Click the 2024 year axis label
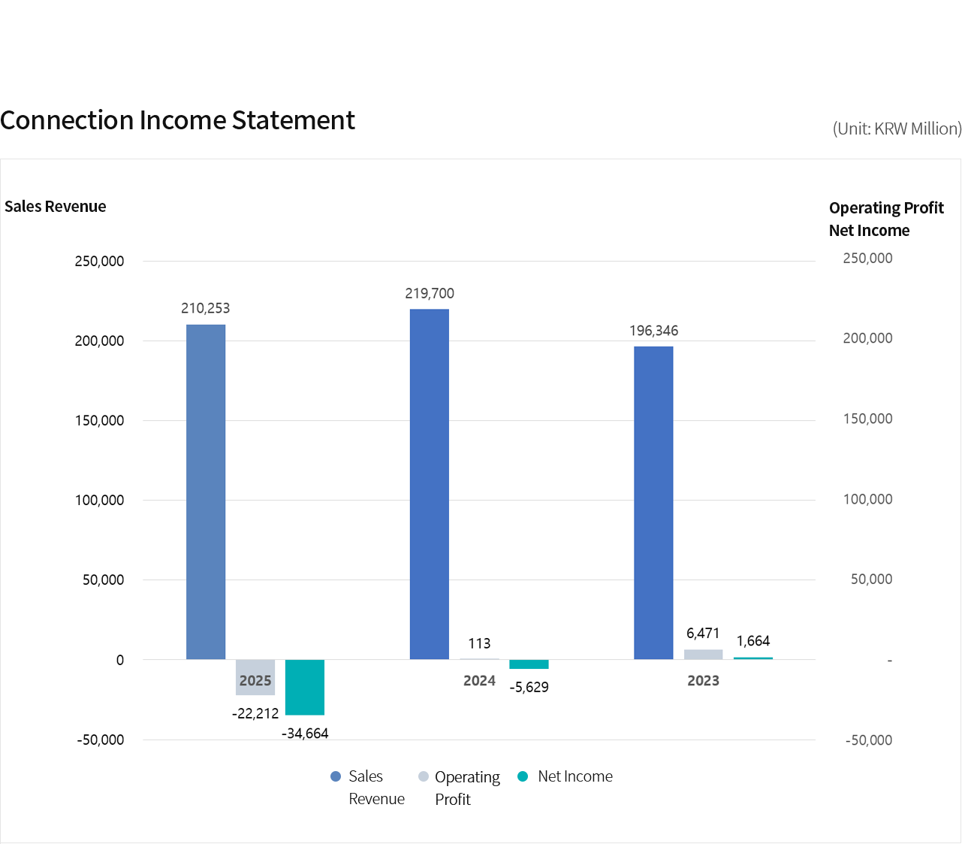 pyautogui.click(x=479, y=681)
